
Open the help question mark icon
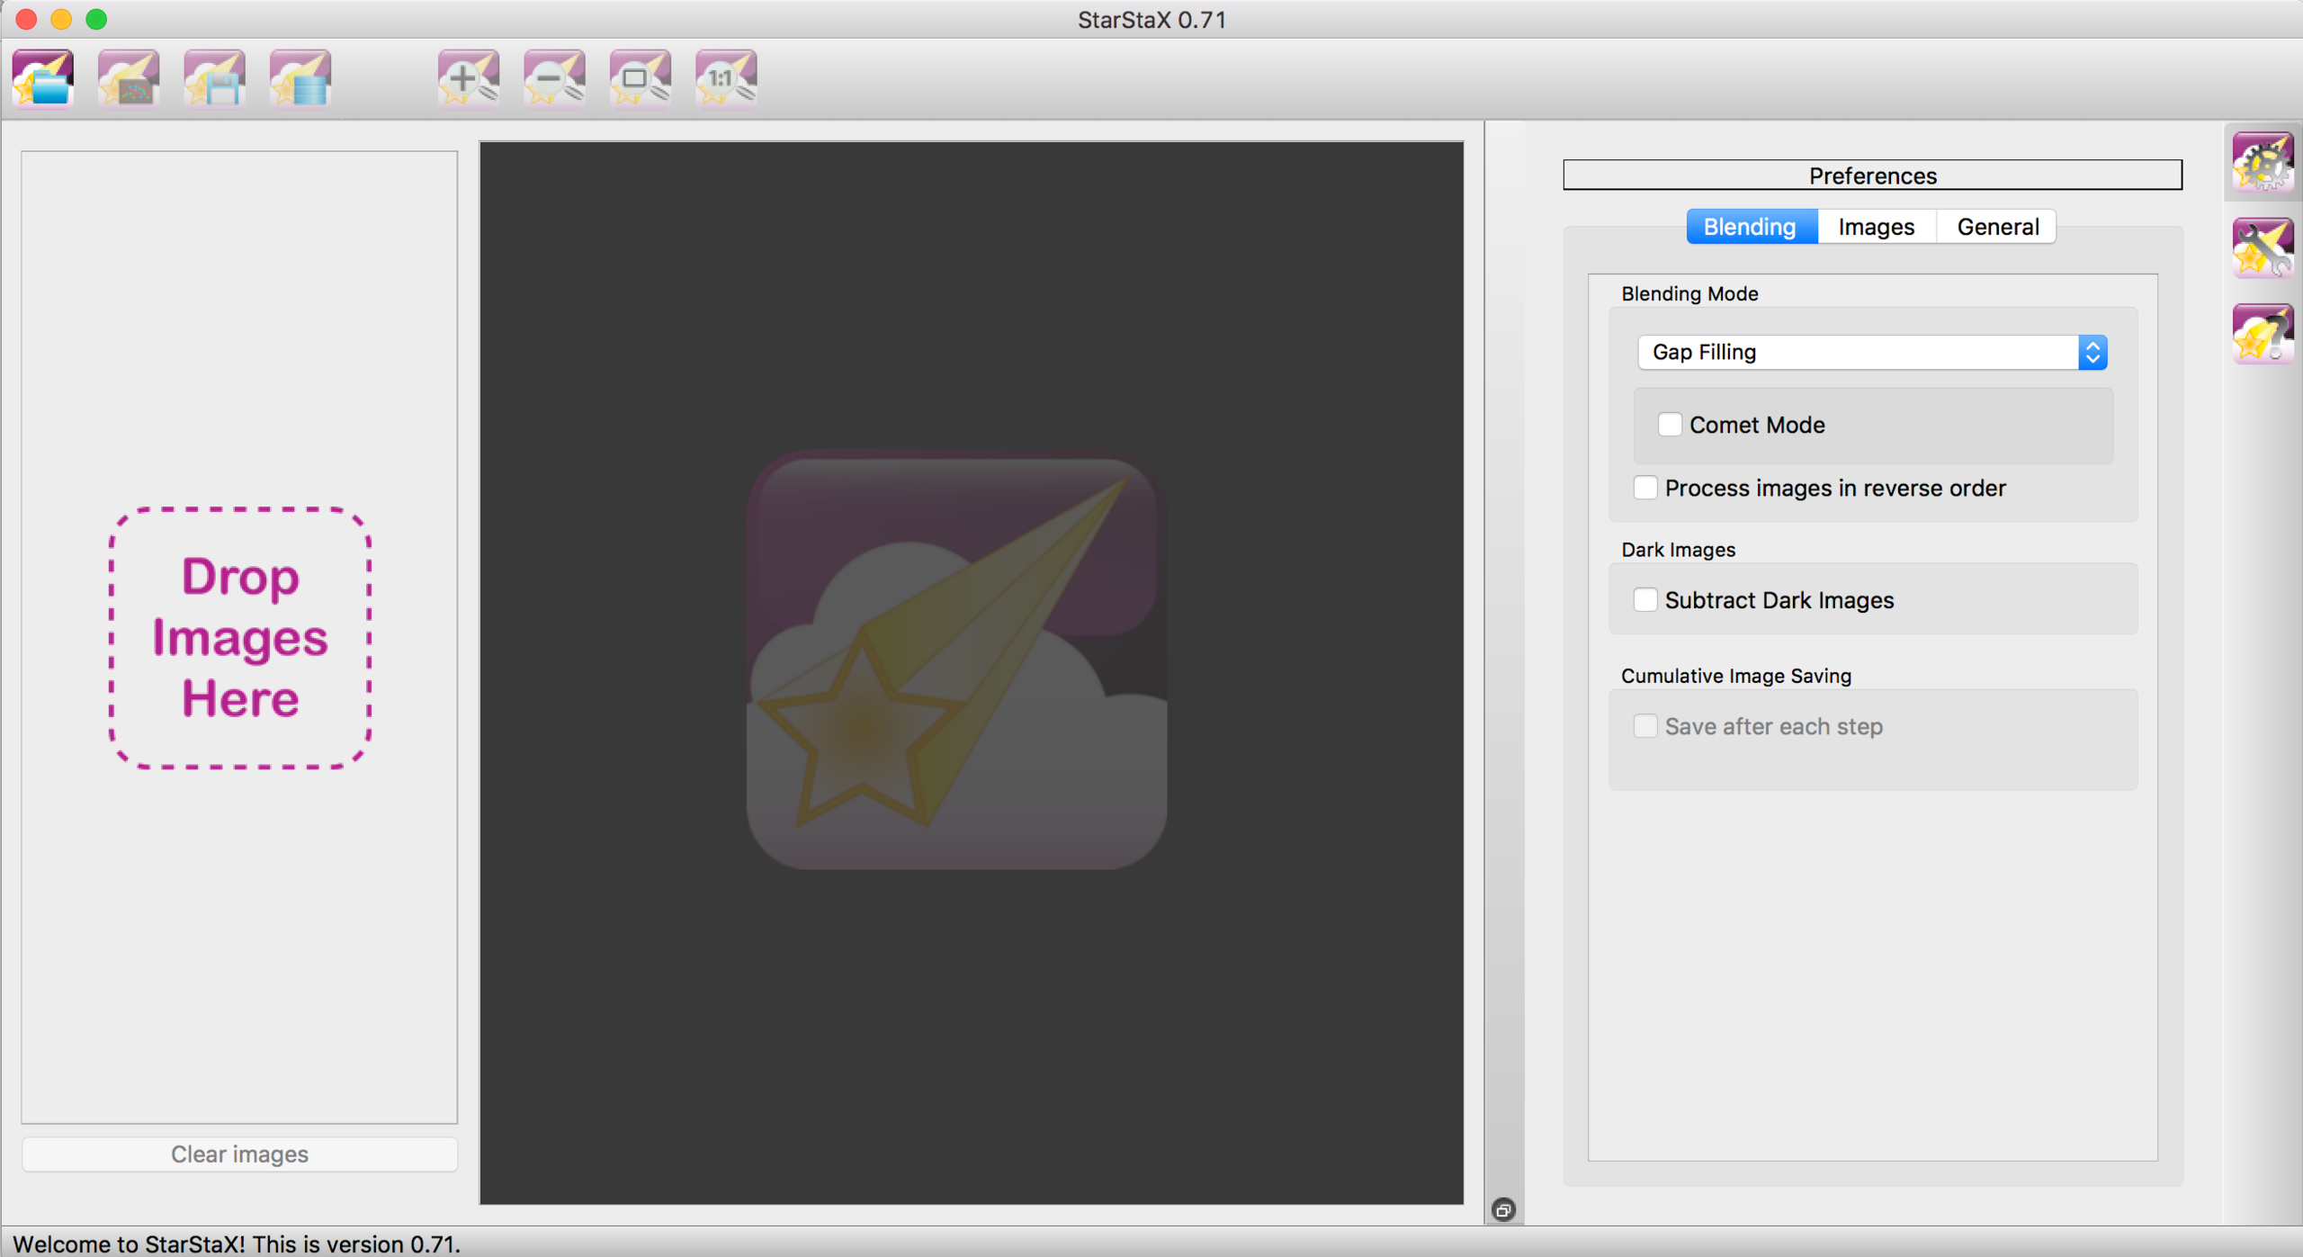(x=2262, y=334)
